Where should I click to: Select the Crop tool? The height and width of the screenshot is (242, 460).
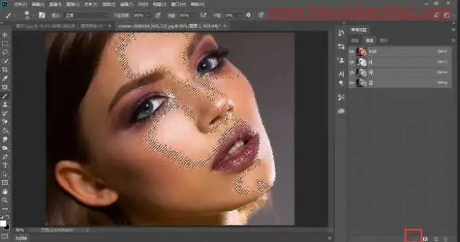[x=5, y=70]
